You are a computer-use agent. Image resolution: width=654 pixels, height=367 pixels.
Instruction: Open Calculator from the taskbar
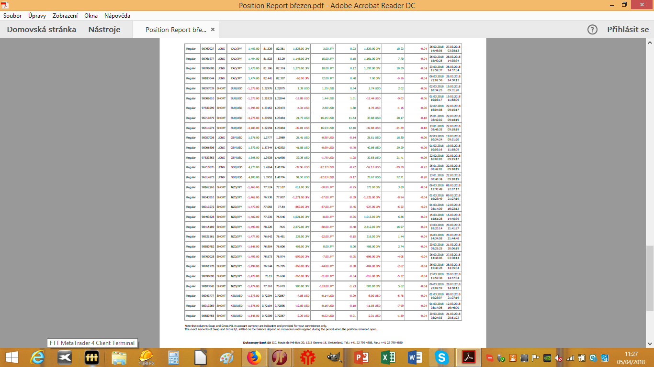point(173,357)
